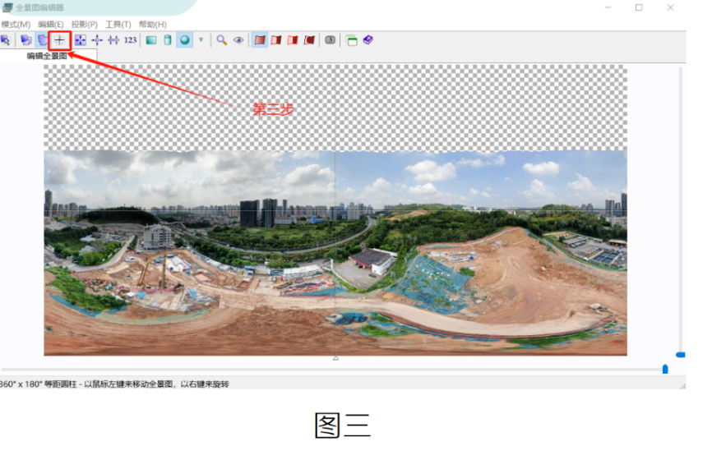Click the horizontal field-of-view slider handle

pos(665,370)
